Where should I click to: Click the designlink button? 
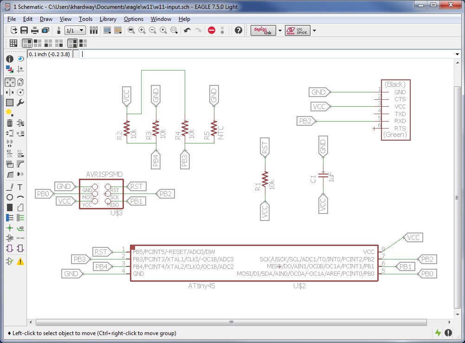click(x=263, y=30)
